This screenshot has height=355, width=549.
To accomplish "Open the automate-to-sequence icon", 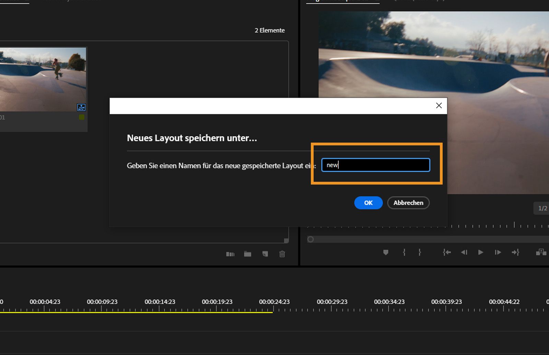I will 230,254.
